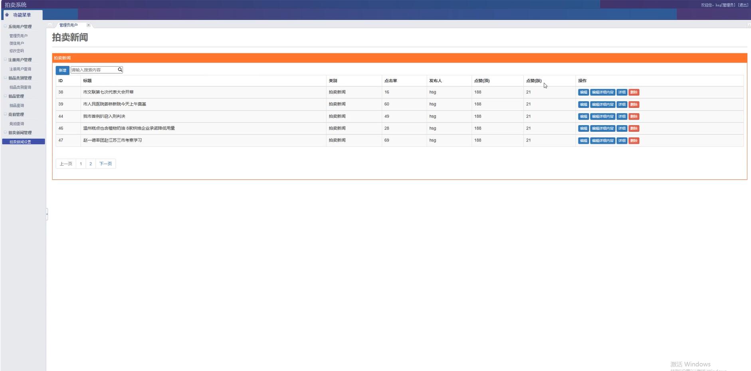This screenshot has height=371, width=751.
Task: Click the 点击率 column header
Action: click(391, 80)
